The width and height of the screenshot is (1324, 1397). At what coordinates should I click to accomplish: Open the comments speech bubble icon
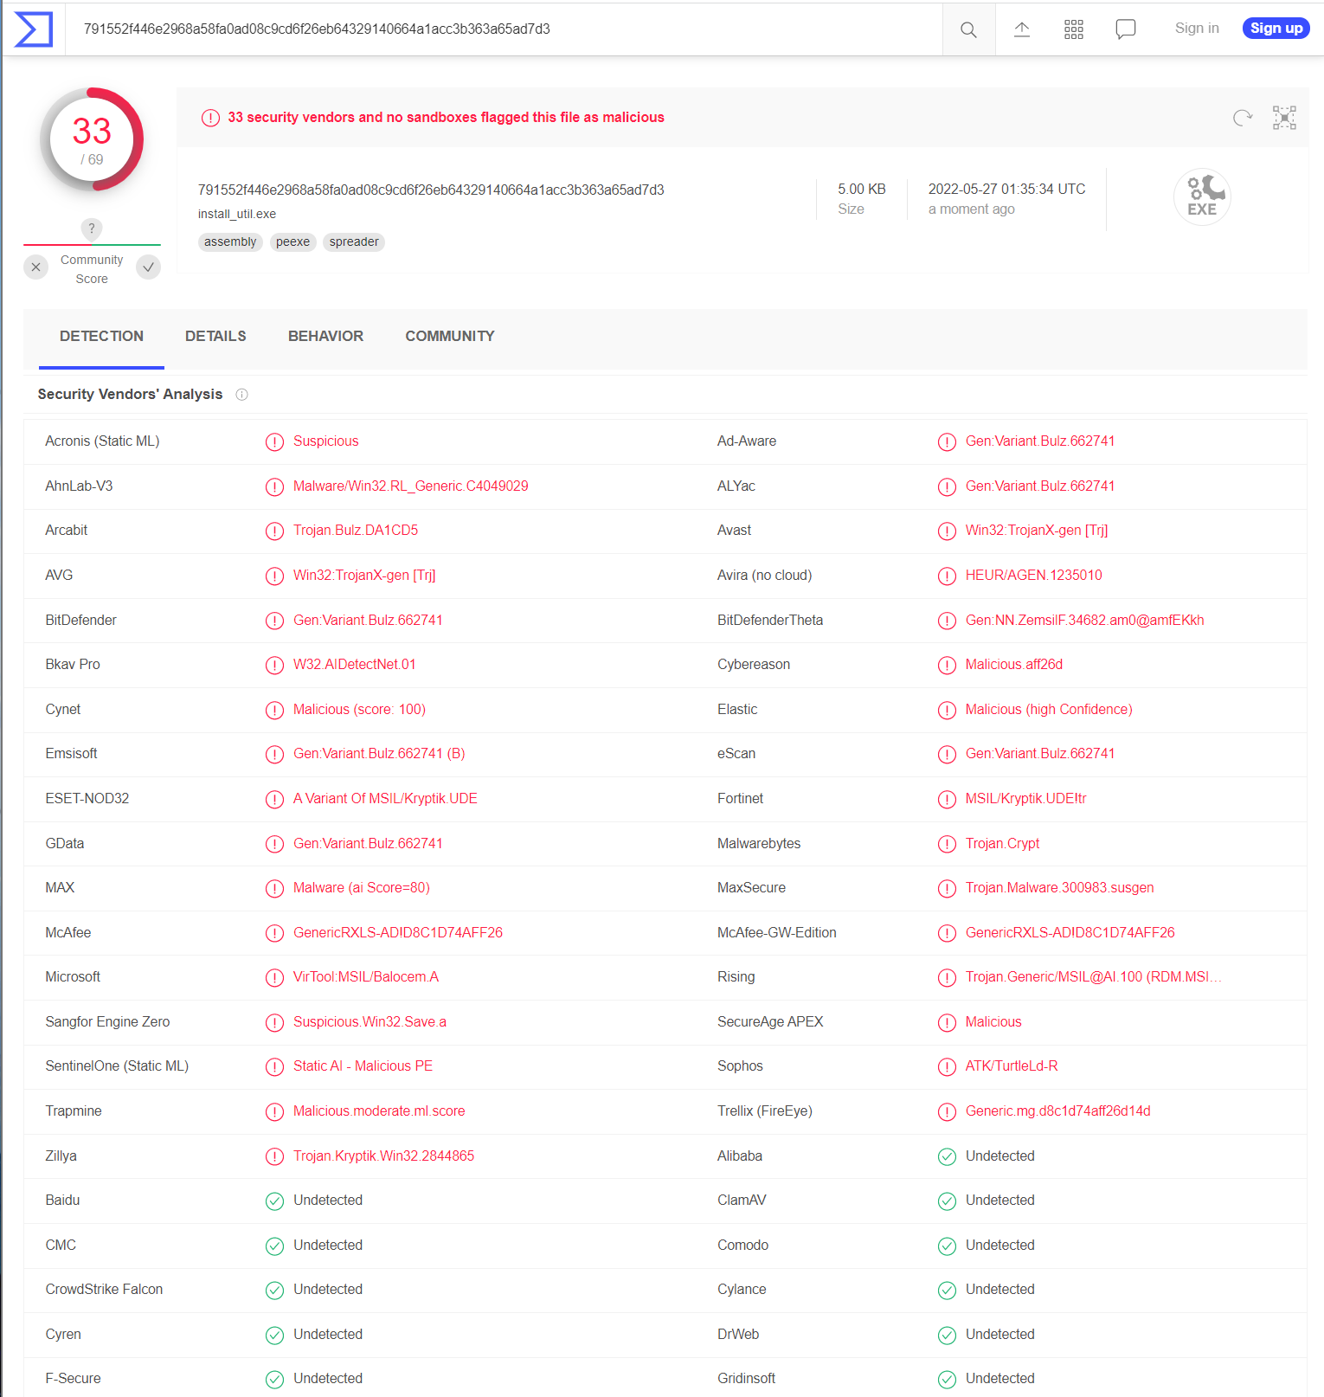pyautogui.click(x=1125, y=29)
